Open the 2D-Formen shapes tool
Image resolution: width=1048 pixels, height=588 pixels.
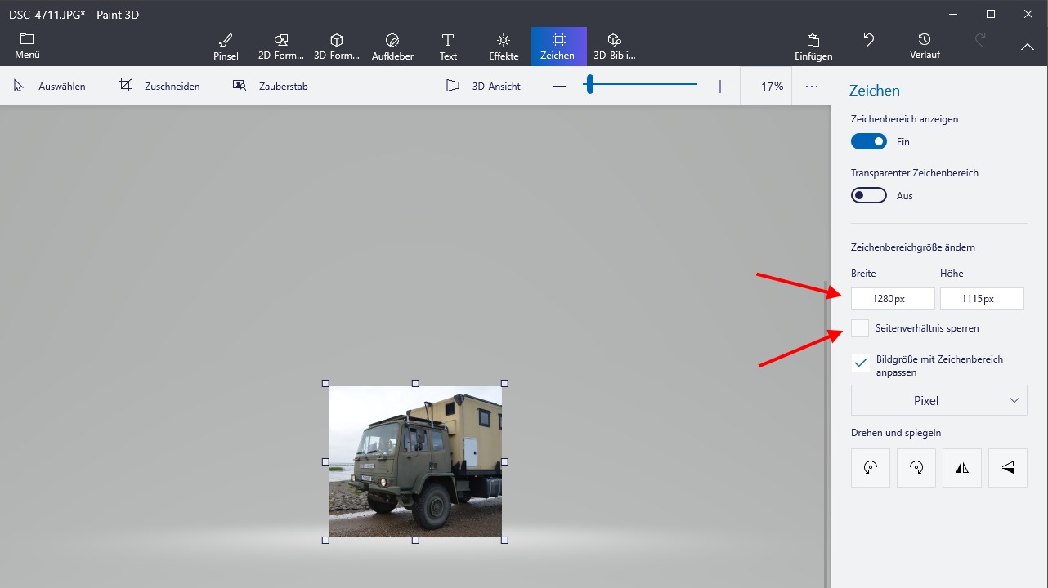pyautogui.click(x=281, y=47)
